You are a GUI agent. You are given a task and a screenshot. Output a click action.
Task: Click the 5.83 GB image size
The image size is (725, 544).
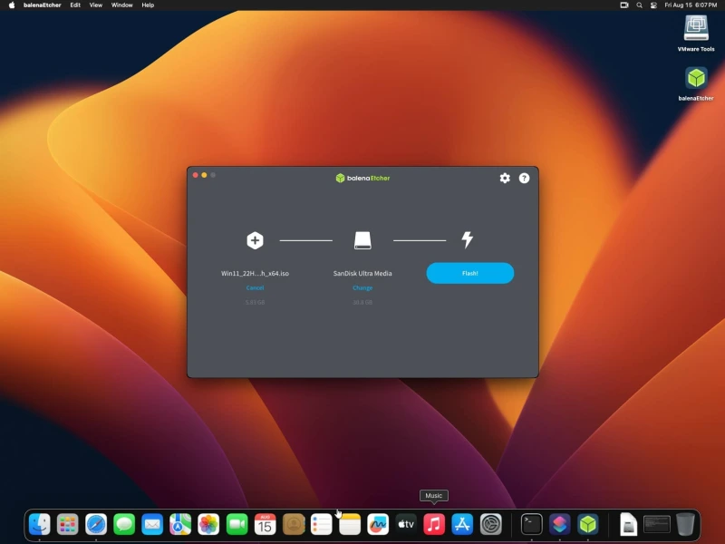255,302
